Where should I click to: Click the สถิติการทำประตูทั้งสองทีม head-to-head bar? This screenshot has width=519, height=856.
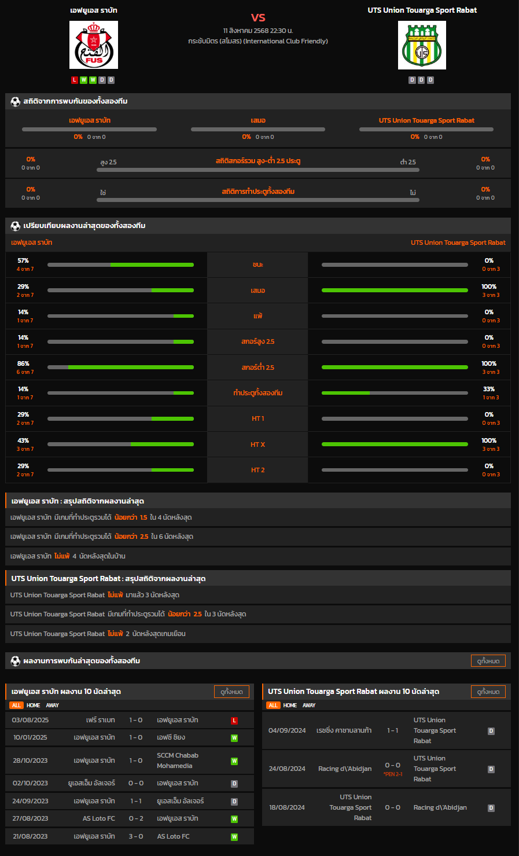tap(258, 200)
